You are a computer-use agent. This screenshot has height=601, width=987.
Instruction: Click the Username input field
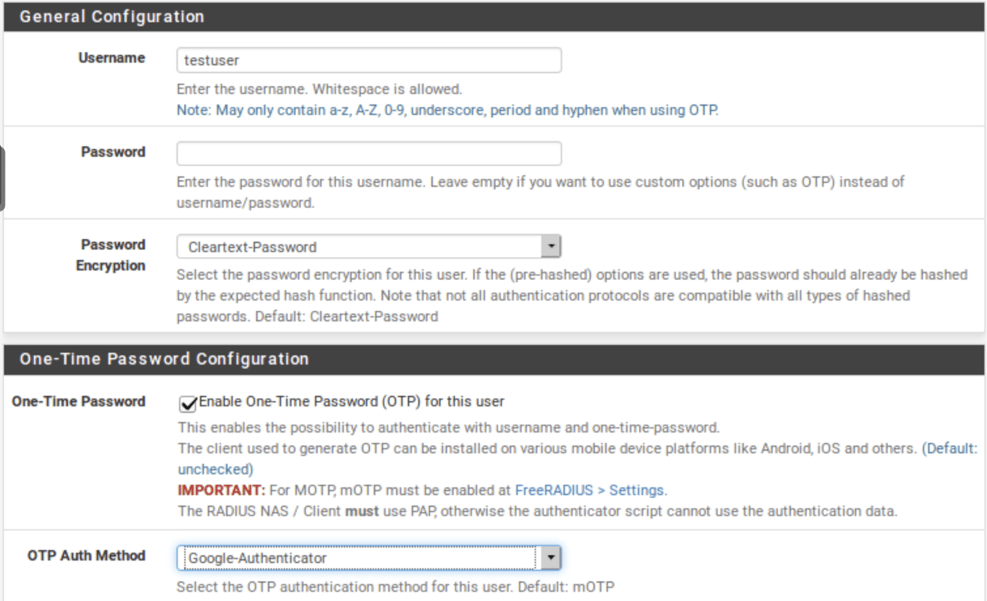[369, 60]
